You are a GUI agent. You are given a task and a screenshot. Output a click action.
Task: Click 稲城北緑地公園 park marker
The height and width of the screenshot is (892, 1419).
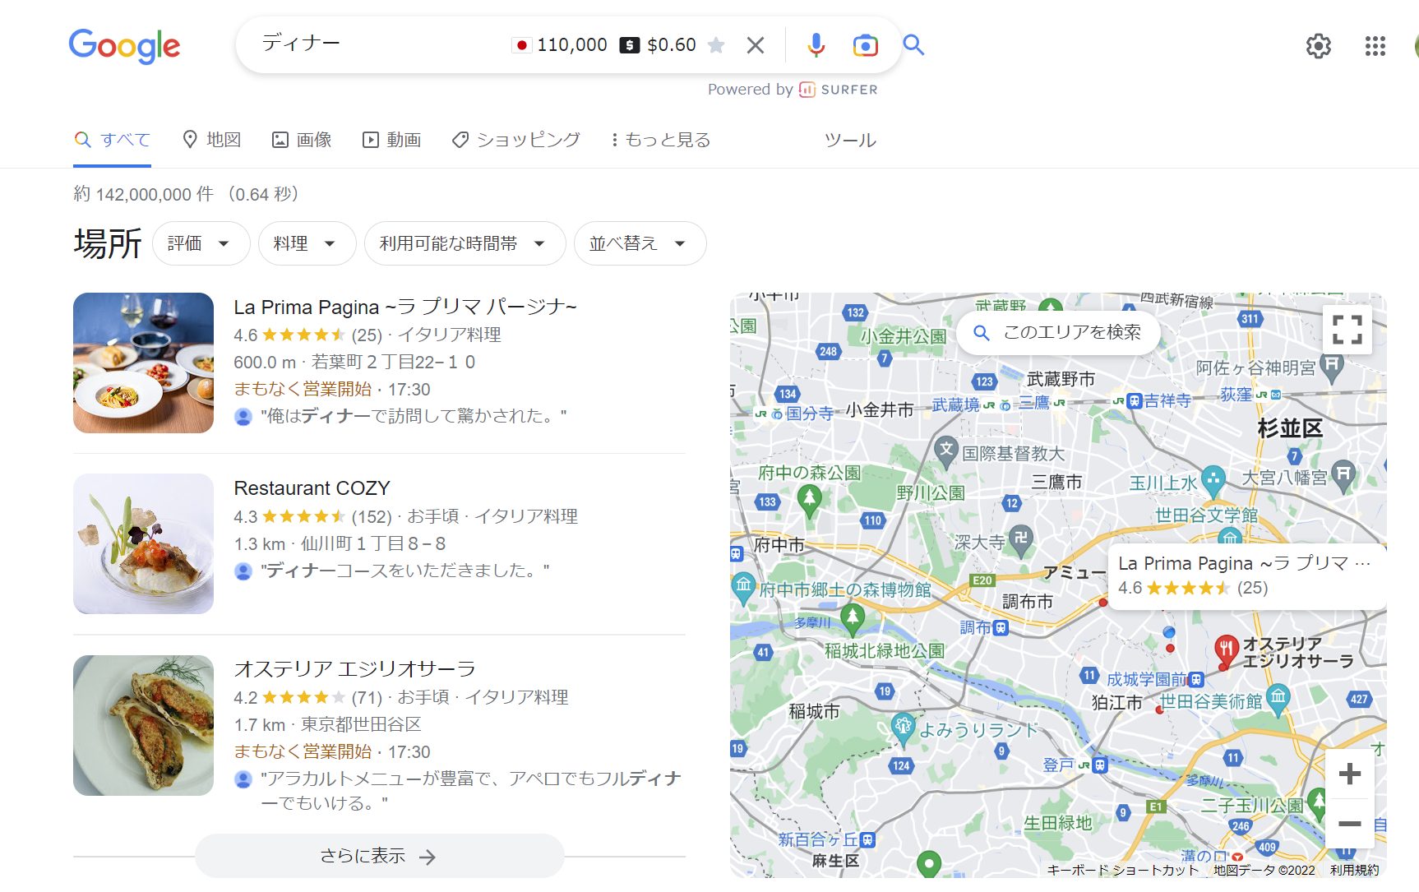click(852, 617)
